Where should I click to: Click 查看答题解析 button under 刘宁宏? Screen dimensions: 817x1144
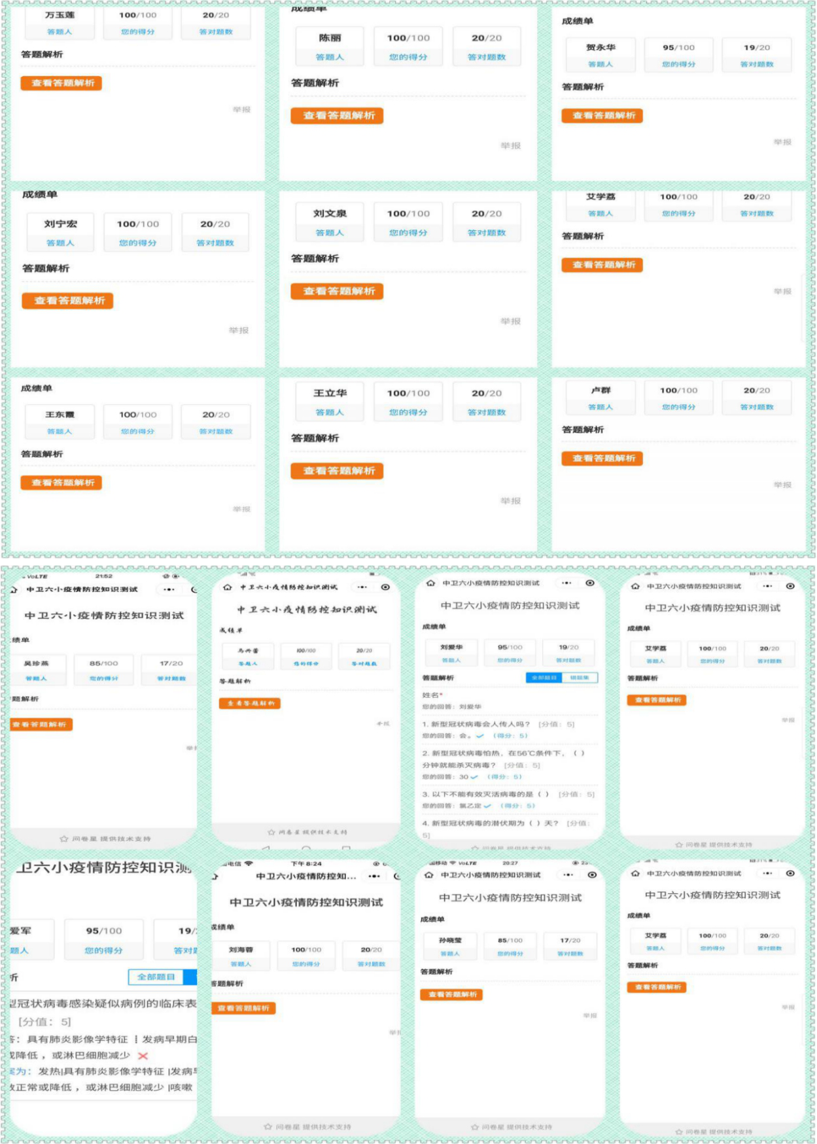[x=68, y=301]
